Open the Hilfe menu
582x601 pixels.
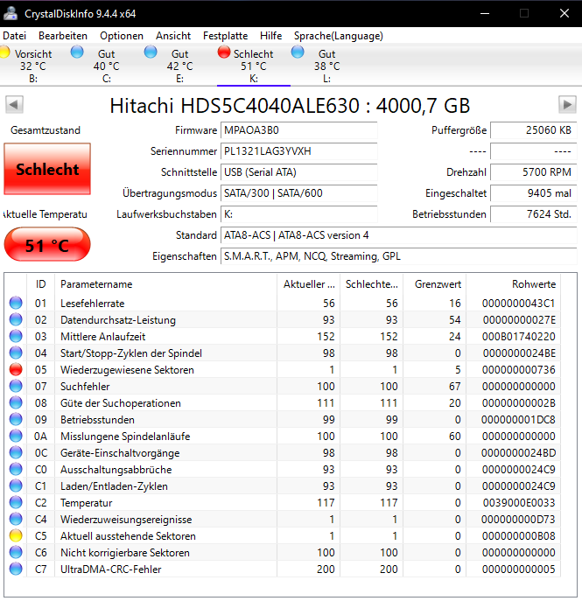coord(270,36)
